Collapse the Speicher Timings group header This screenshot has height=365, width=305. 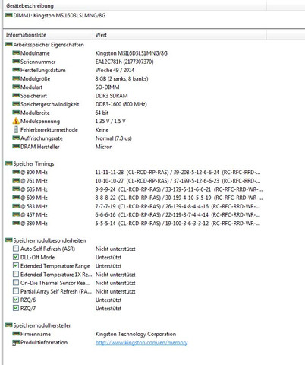(30, 163)
